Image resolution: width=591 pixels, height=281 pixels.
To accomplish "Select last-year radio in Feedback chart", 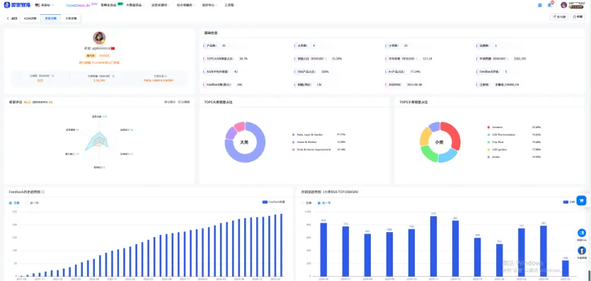I will 33,202.
